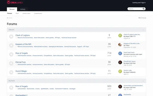This screenshot has width=153, height=96.
Task: Collapse the Deutsch category section
Action: click(143, 81)
